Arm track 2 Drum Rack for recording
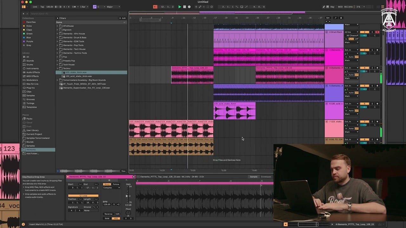This screenshot has height=228, width=406. (377, 32)
